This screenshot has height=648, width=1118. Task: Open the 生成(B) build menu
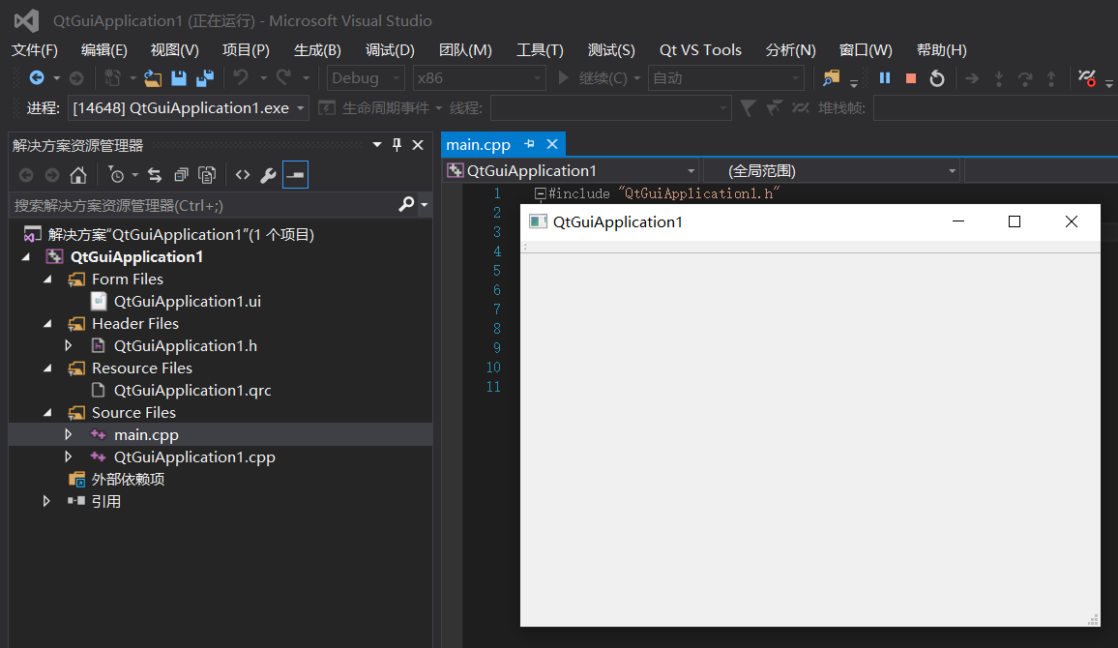click(x=317, y=50)
